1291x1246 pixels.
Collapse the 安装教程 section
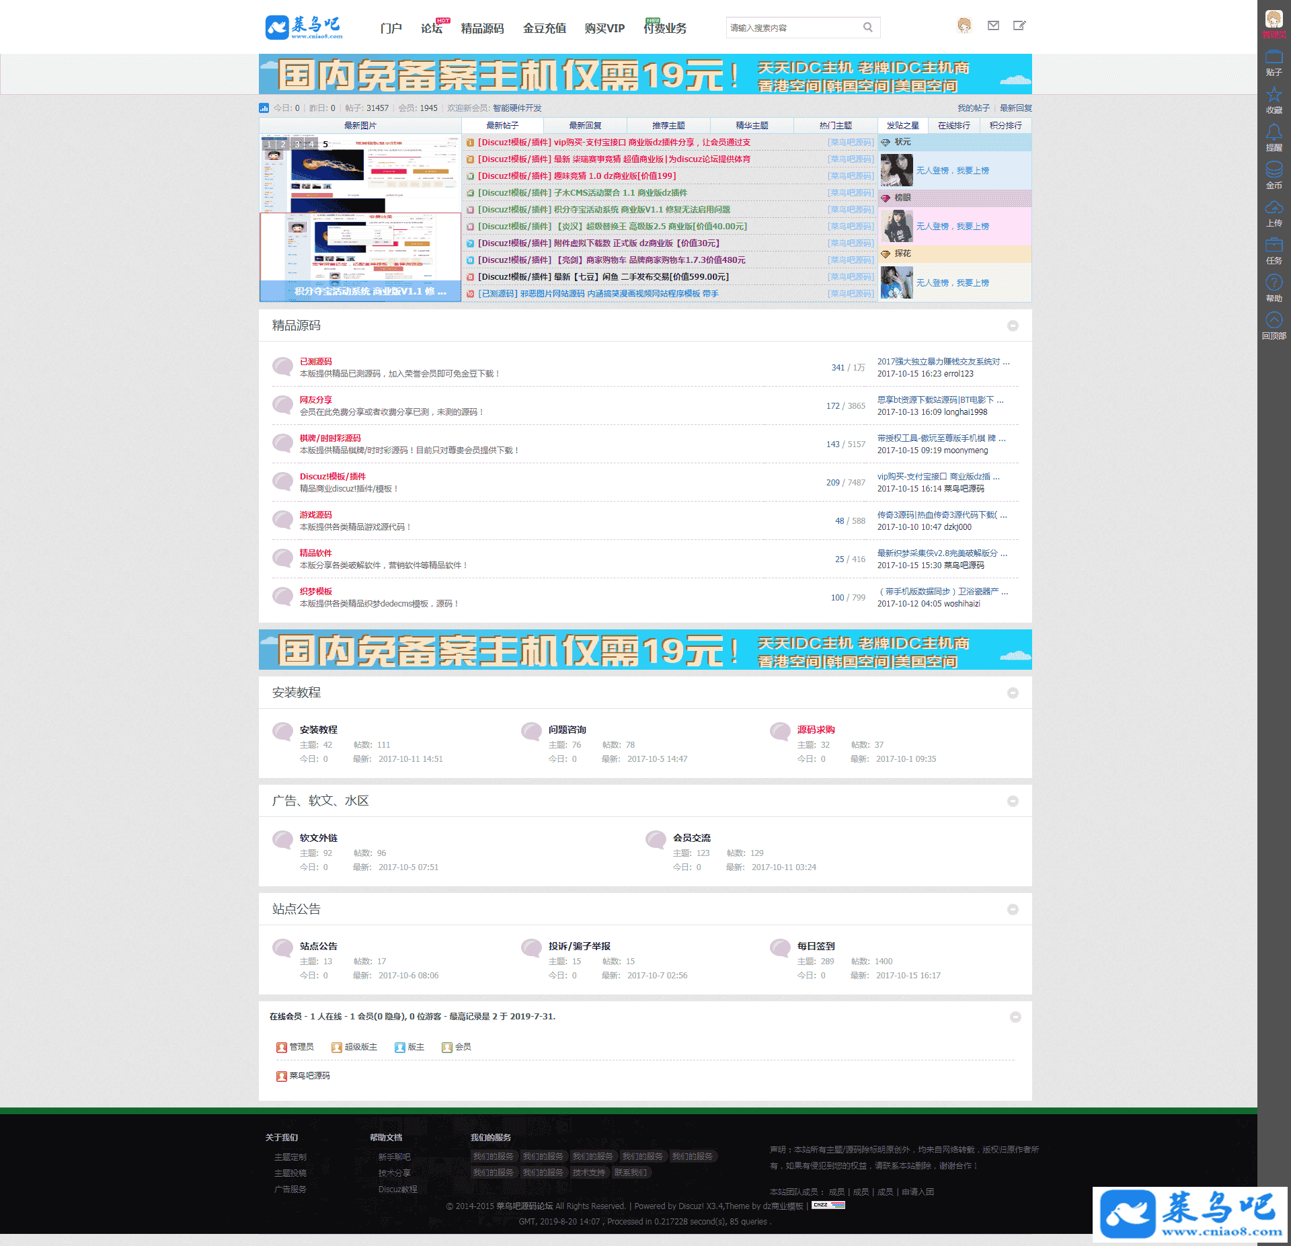click(x=1013, y=693)
